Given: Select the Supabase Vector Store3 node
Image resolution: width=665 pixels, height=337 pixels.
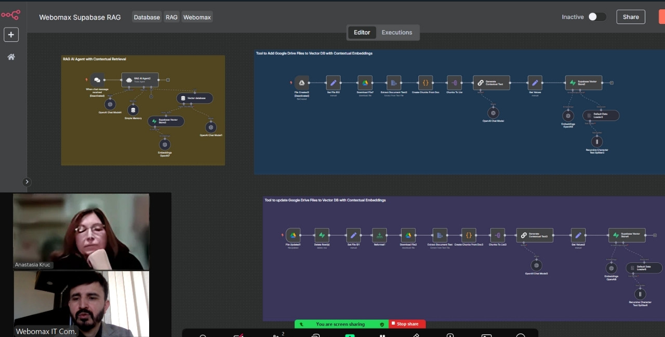Looking at the screenshot, I should coord(166,121).
